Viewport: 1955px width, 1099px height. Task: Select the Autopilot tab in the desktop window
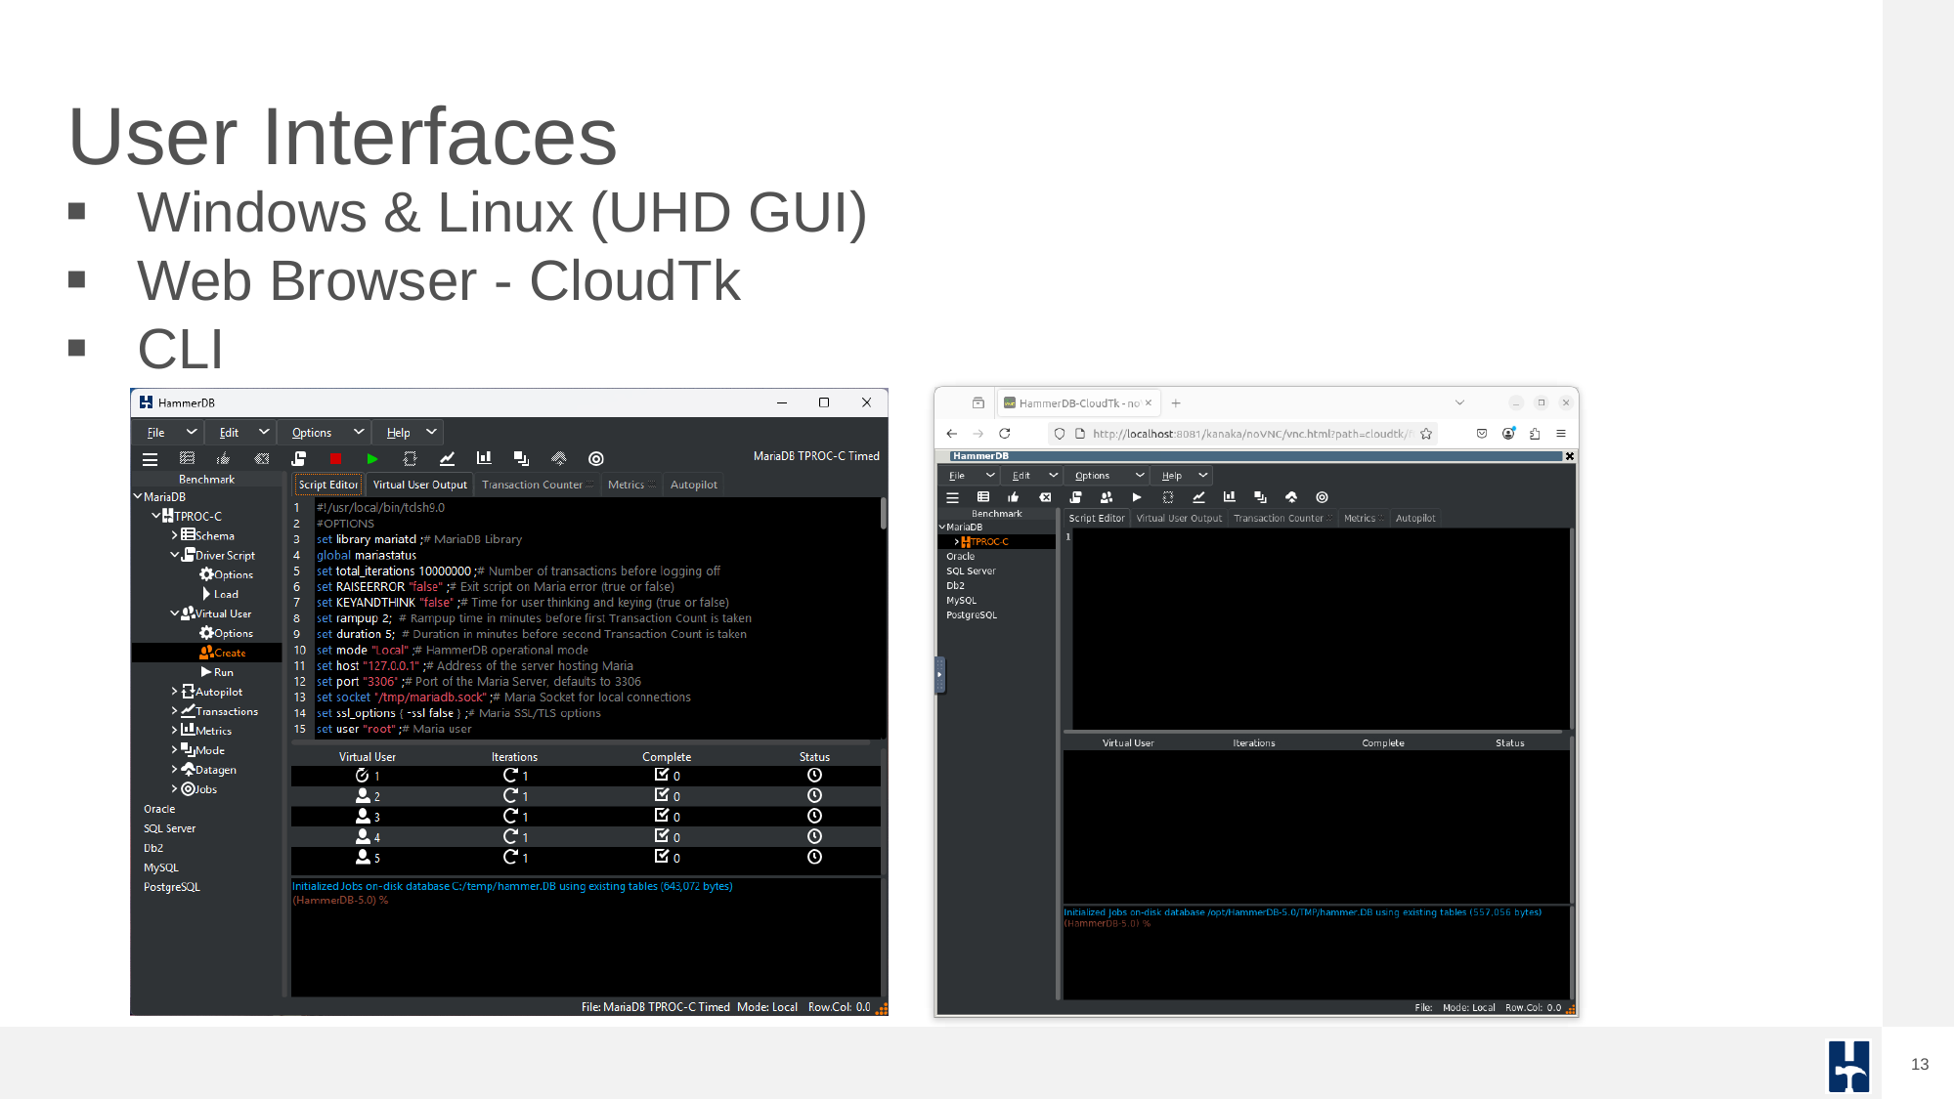pos(694,485)
